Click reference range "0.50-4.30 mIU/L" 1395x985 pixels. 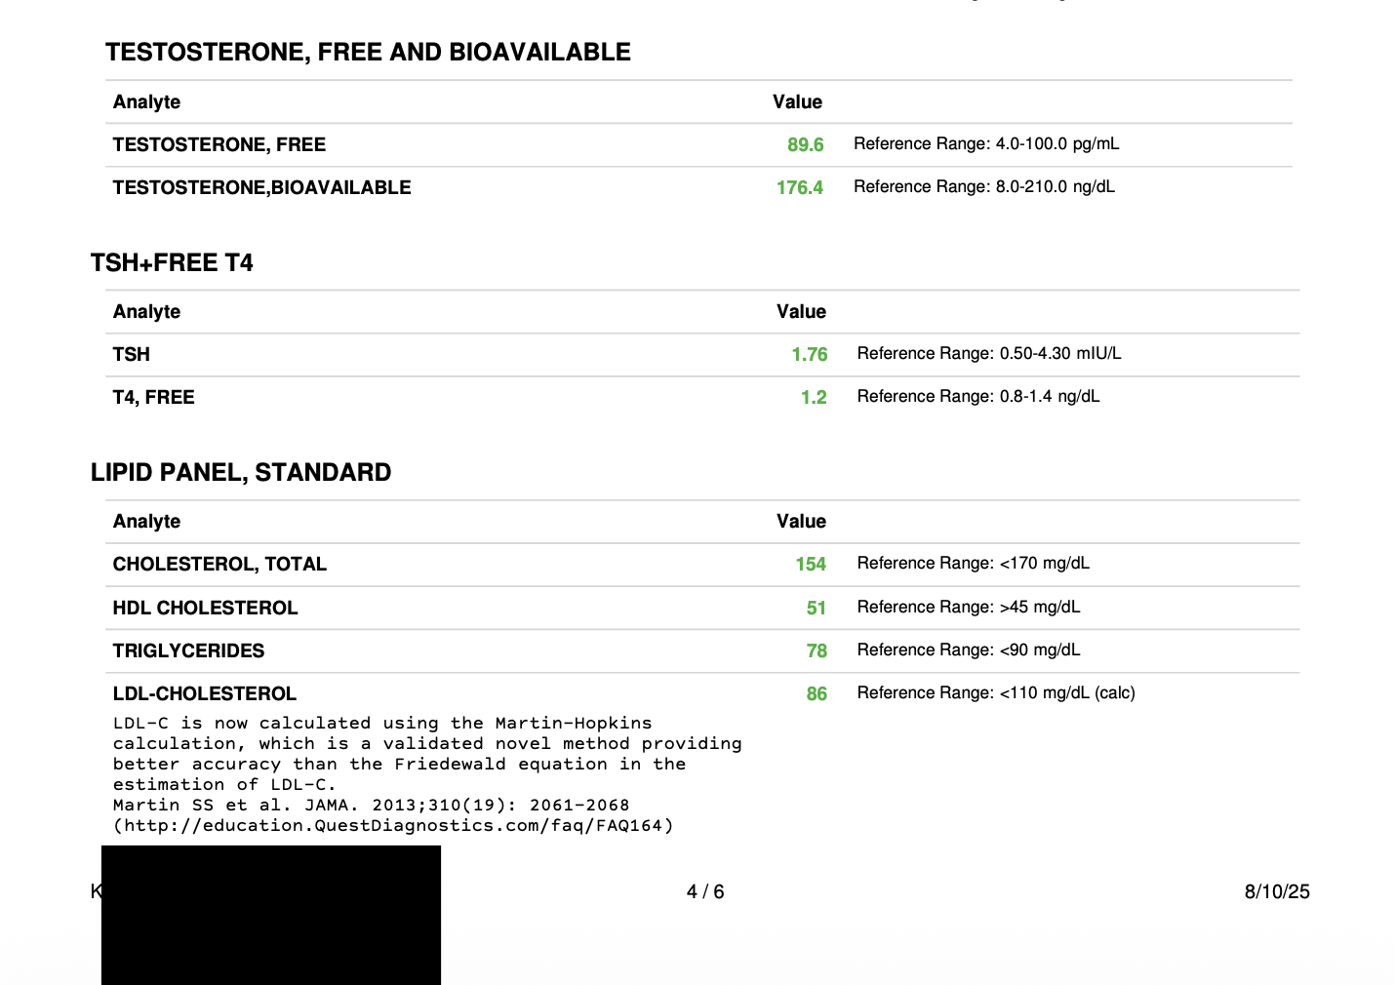point(1060,353)
